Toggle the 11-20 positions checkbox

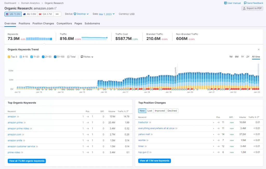tap(31, 57)
